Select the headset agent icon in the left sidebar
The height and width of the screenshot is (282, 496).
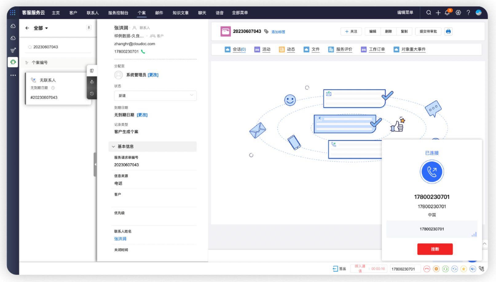(x=13, y=62)
